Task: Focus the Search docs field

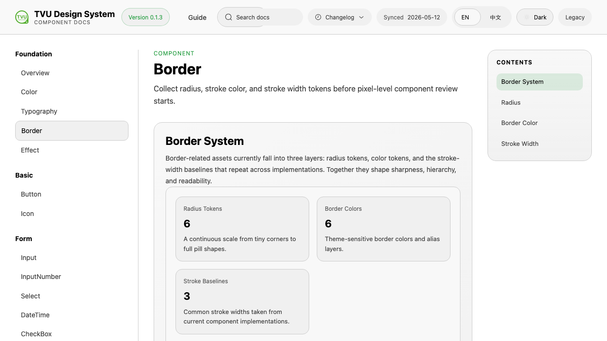Action: 260,17
